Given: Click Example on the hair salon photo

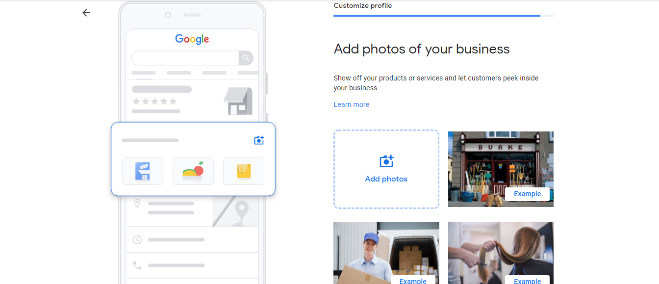Looking at the screenshot, I should click(x=527, y=281).
